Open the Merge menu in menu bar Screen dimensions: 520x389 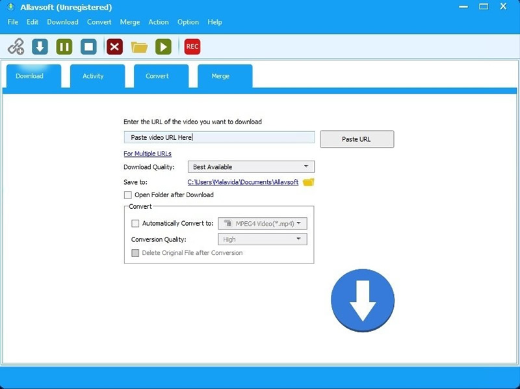(130, 22)
